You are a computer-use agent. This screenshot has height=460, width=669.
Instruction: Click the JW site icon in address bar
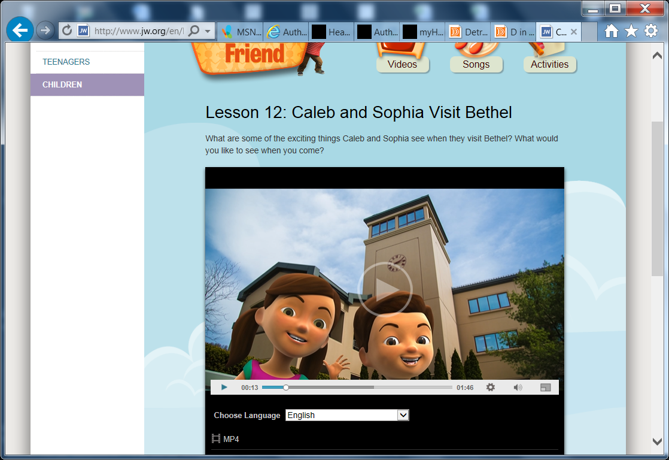[x=83, y=31]
